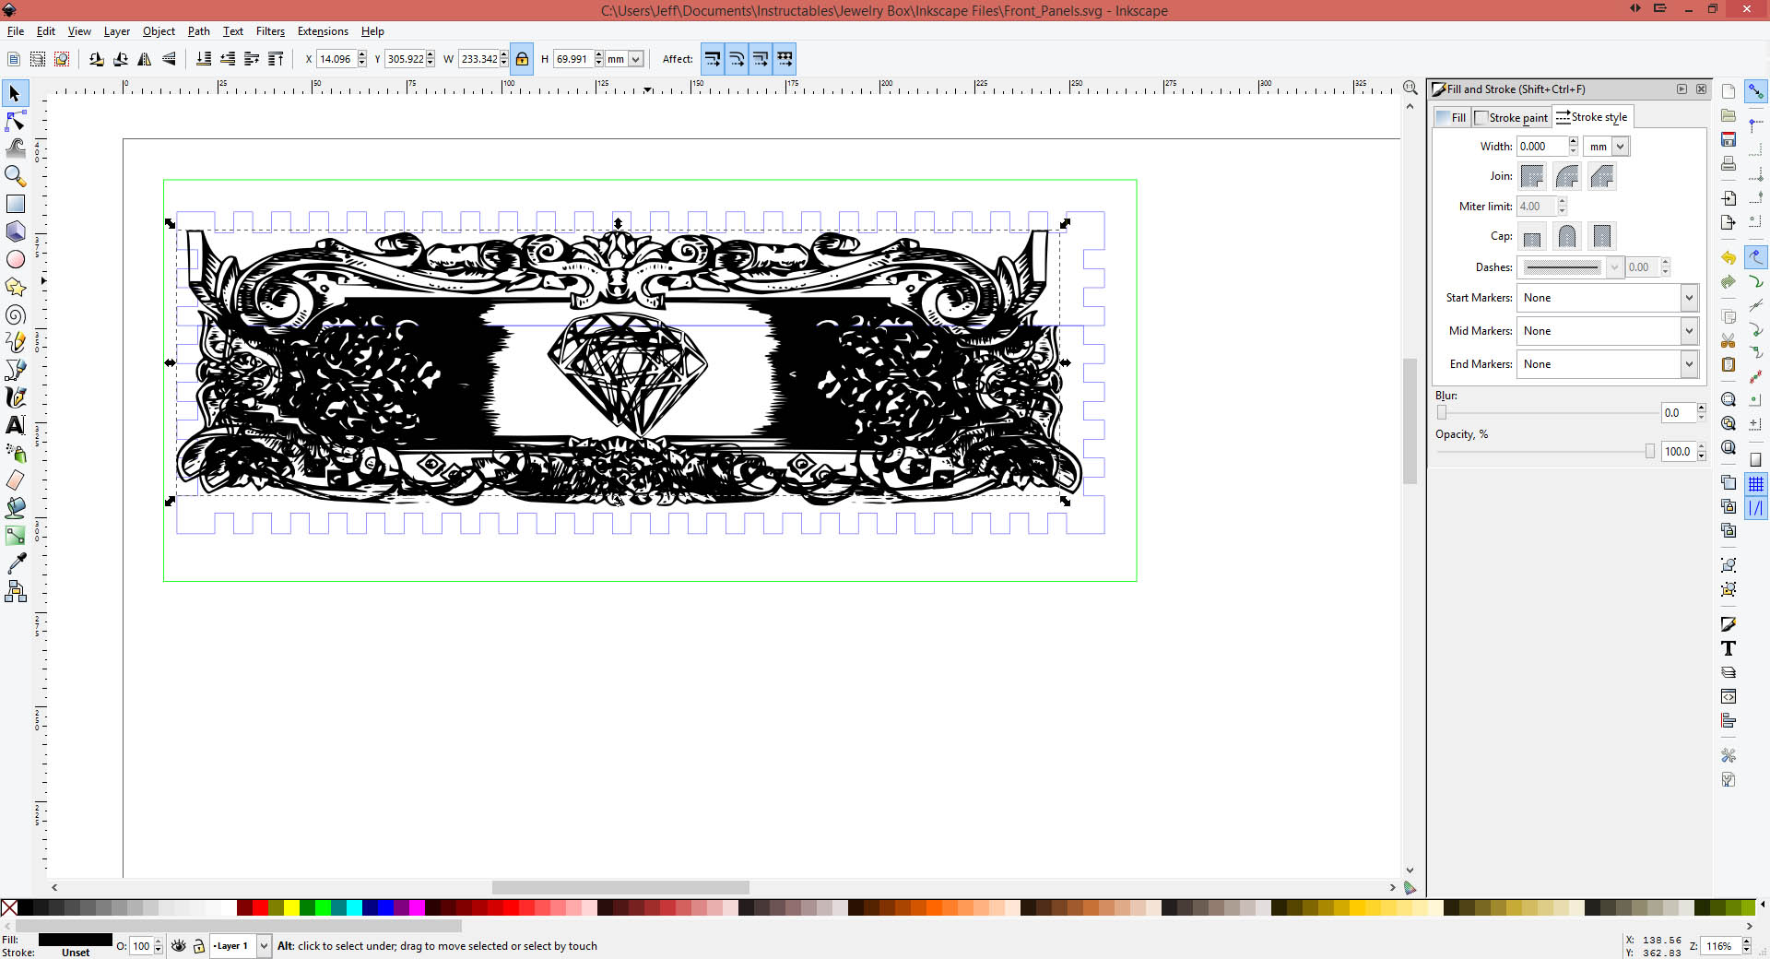This screenshot has height=959, width=1770.
Task: Toggle the width/height lock button
Action: (x=522, y=59)
